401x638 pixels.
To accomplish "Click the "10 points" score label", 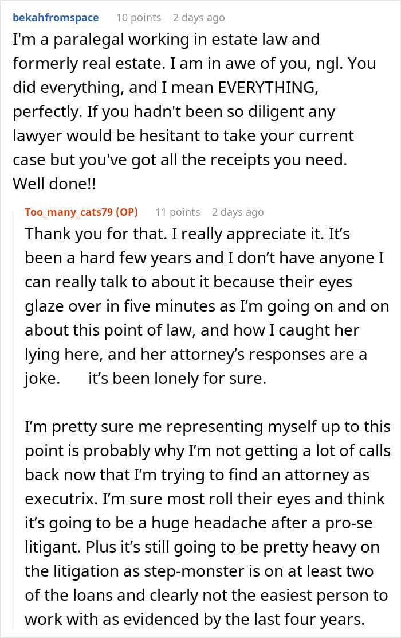I will pyautogui.click(x=139, y=17).
